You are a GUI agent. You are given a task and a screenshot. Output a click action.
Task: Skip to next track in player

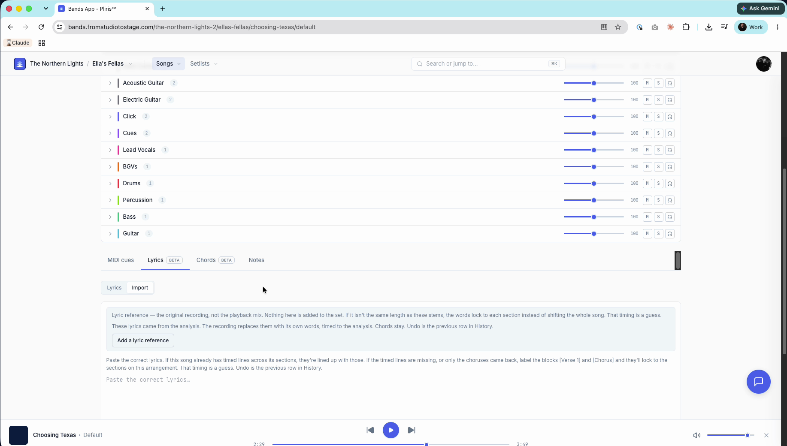411,430
